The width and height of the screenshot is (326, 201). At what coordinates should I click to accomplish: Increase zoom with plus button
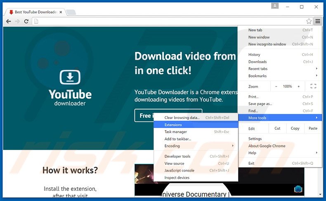point(298,86)
